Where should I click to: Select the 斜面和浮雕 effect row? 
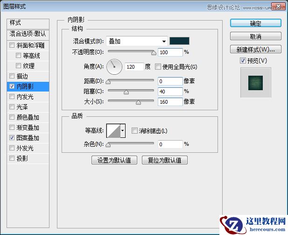(28, 45)
